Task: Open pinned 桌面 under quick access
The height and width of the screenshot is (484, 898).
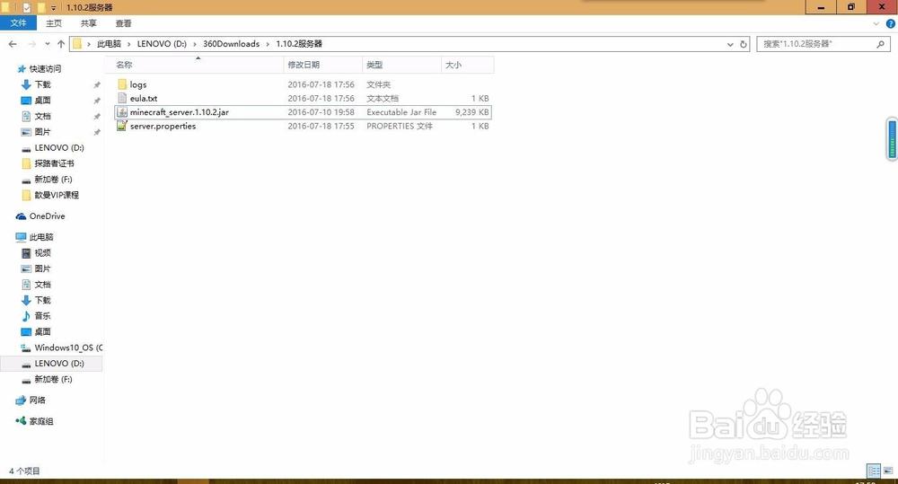Action: 42,101
